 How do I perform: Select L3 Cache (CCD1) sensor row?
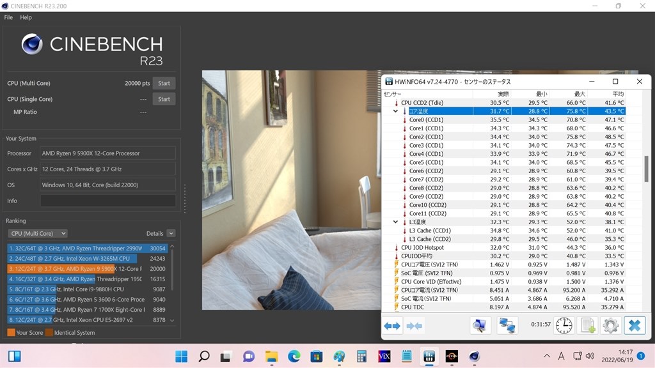coord(504,230)
